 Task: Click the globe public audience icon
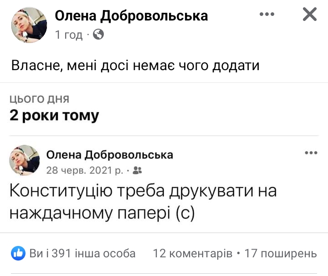(98, 34)
